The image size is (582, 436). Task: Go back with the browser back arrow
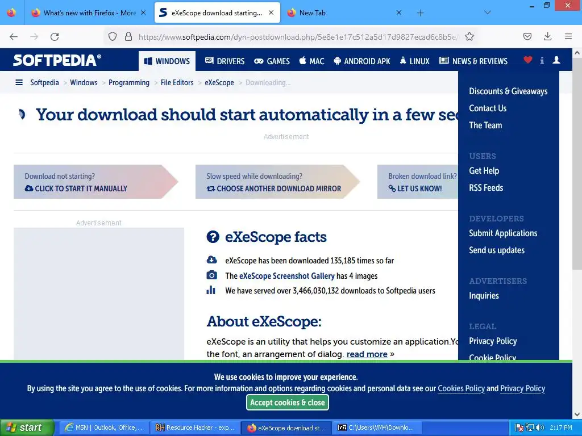[14, 36]
